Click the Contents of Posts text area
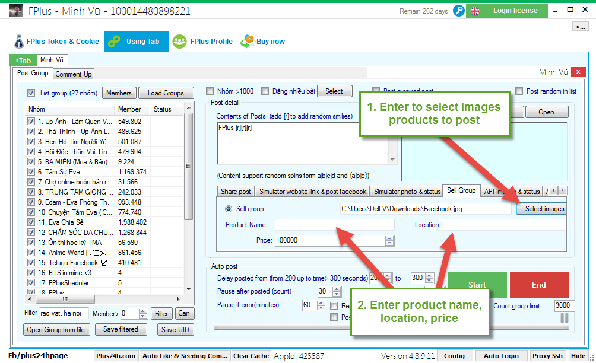 pos(303,143)
